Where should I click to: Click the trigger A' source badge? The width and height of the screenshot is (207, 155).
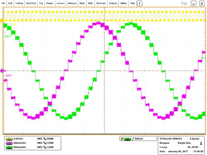click(122, 139)
